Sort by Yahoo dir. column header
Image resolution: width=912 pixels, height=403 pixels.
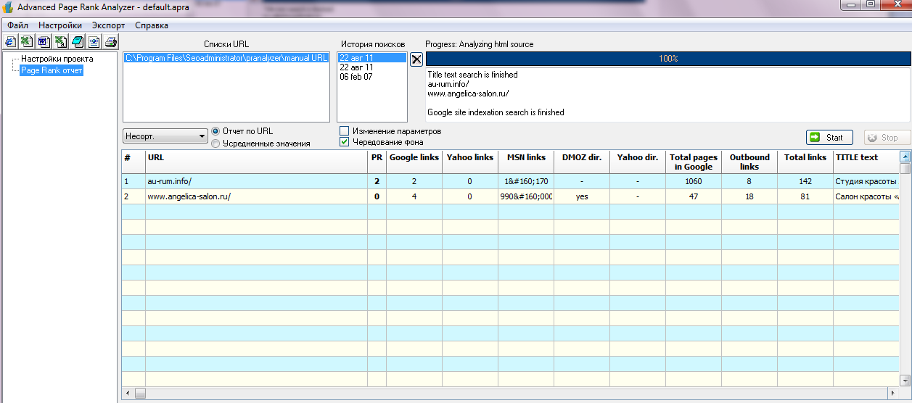coord(638,162)
